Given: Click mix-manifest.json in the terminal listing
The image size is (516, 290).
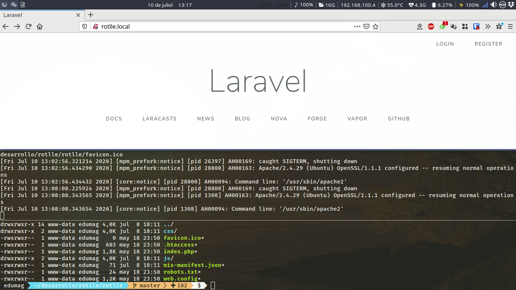Looking at the screenshot, I should tap(192, 265).
